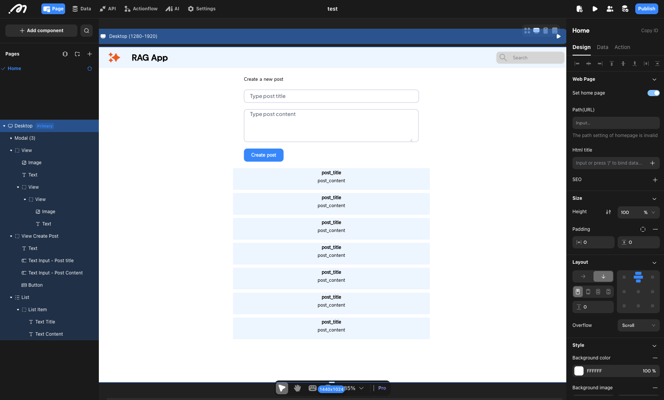Switch to the Data tab
The height and width of the screenshot is (400, 664).
pos(602,47)
